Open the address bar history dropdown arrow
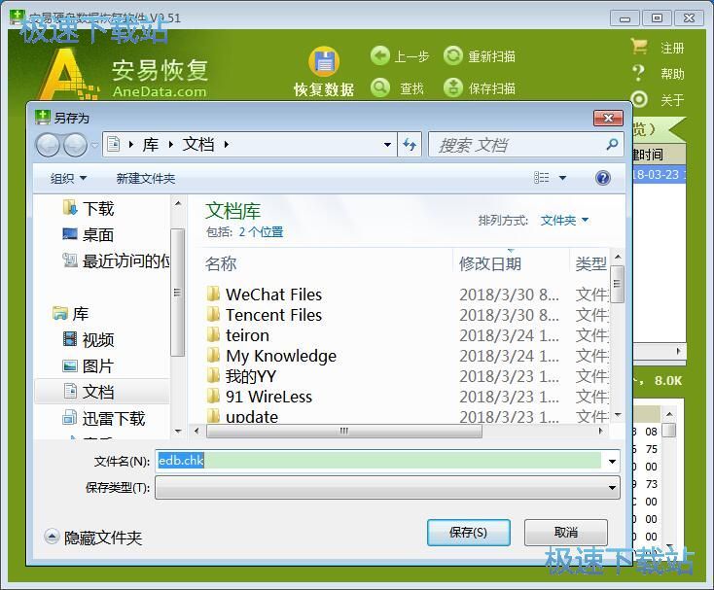The width and height of the screenshot is (714, 590). point(387,145)
